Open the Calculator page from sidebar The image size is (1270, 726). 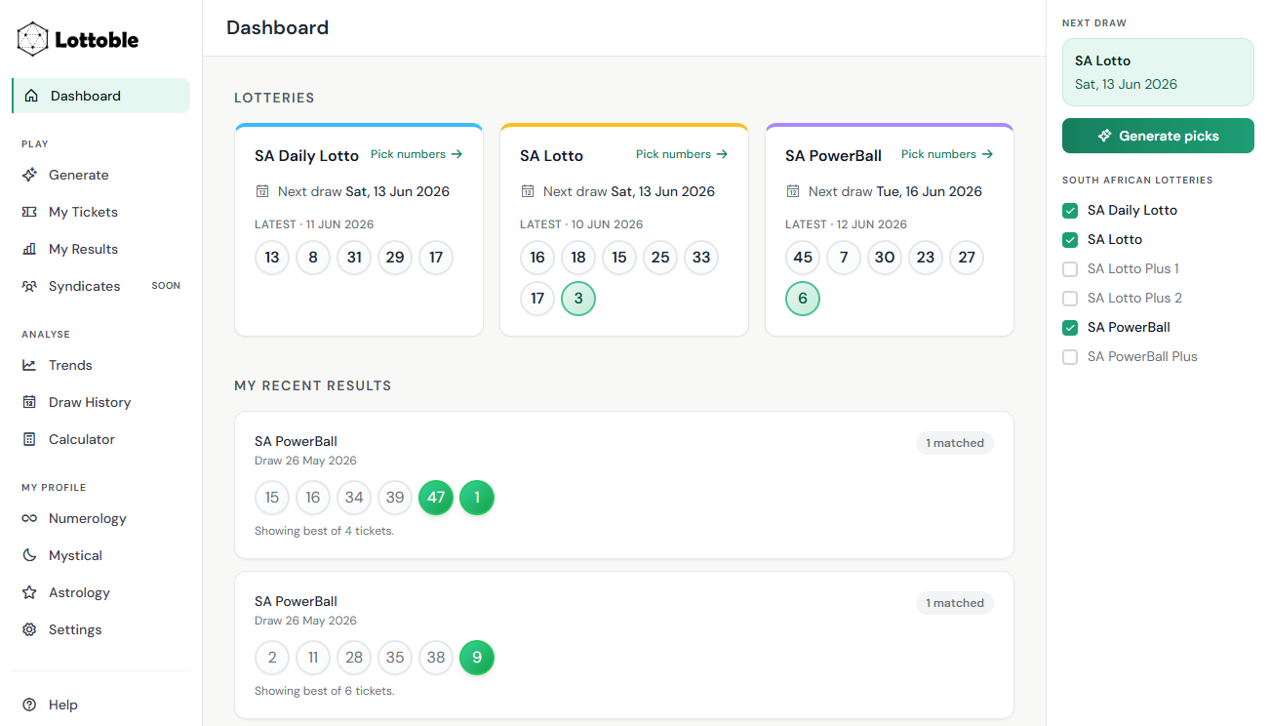(100, 439)
